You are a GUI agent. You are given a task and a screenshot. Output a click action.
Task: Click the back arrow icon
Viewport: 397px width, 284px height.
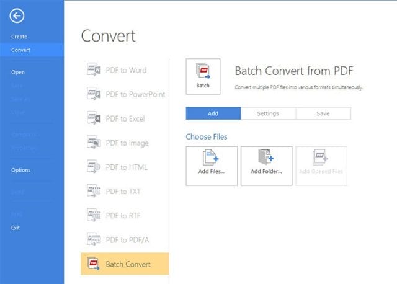[x=17, y=16]
